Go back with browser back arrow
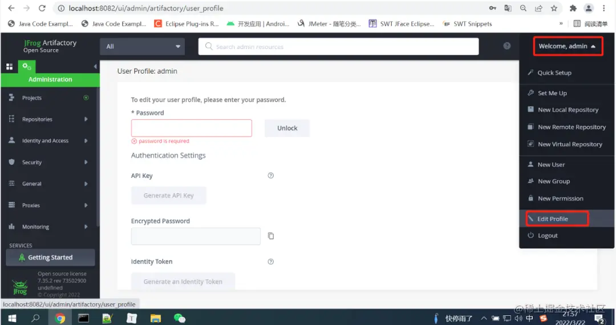The width and height of the screenshot is (616, 325). (x=11, y=8)
